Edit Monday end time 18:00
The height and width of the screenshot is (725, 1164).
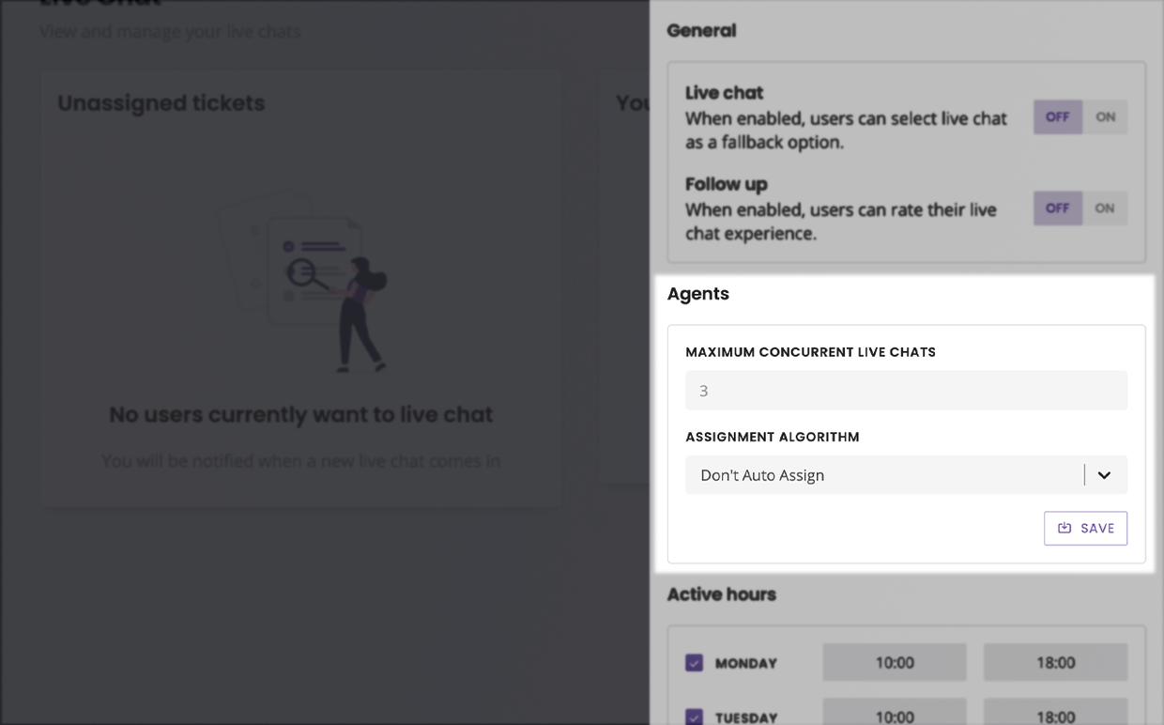(x=1055, y=662)
